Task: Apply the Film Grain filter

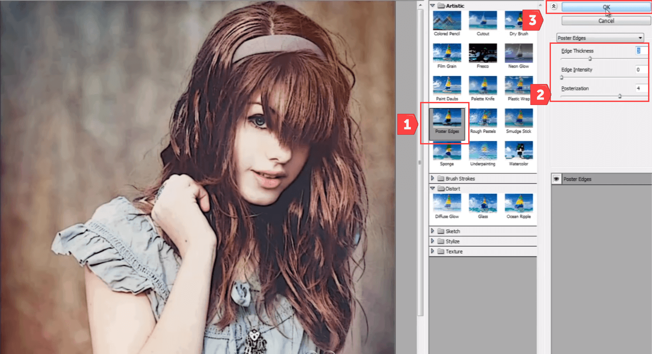Action: click(x=447, y=53)
